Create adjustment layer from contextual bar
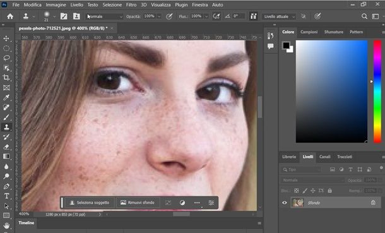The height and width of the screenshot is (233, 385). 182,203
